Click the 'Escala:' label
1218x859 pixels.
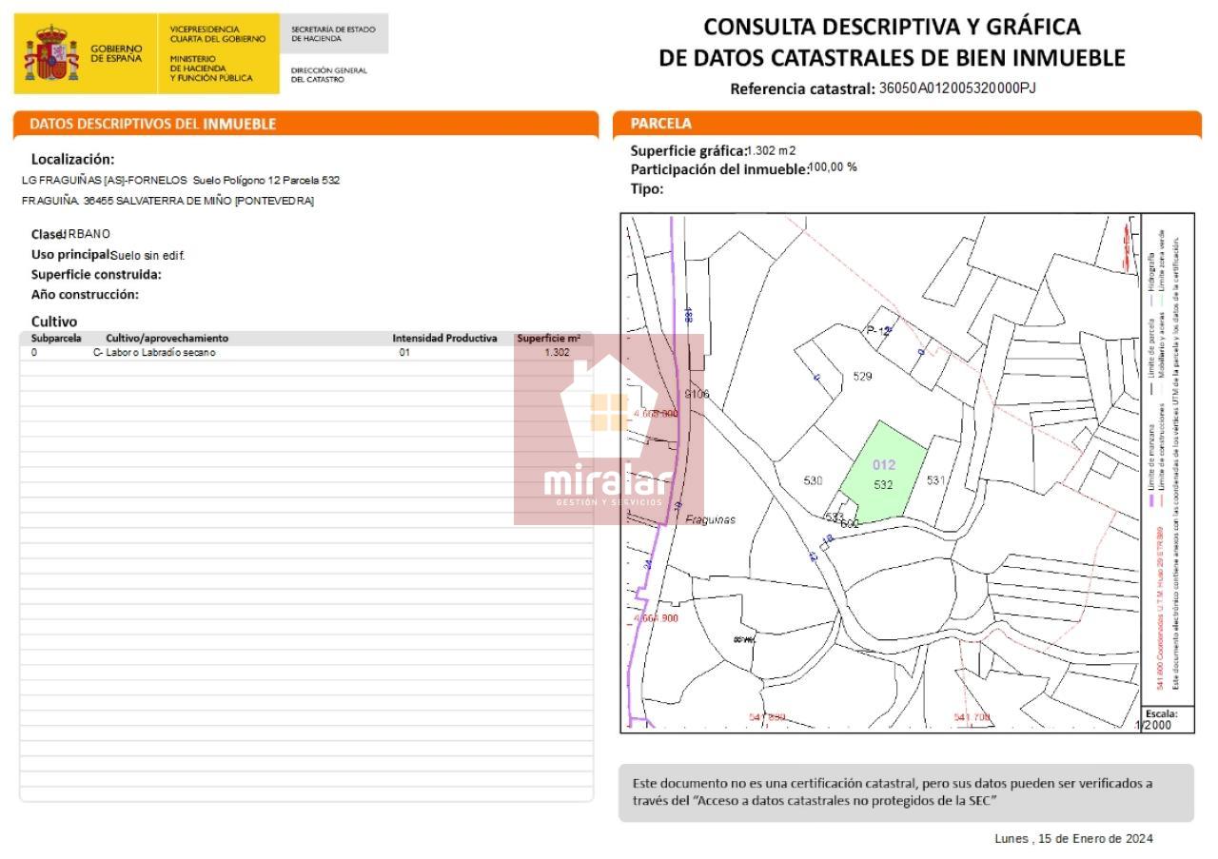tap(1161, 713)
